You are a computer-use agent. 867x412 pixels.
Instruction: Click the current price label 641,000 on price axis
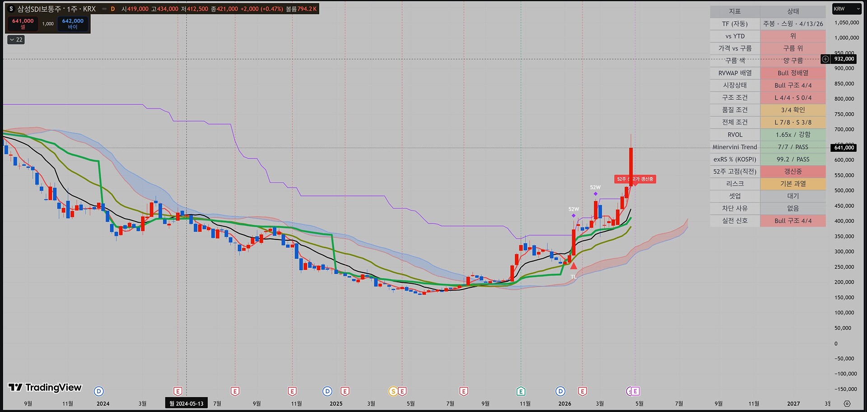(844, 148)
